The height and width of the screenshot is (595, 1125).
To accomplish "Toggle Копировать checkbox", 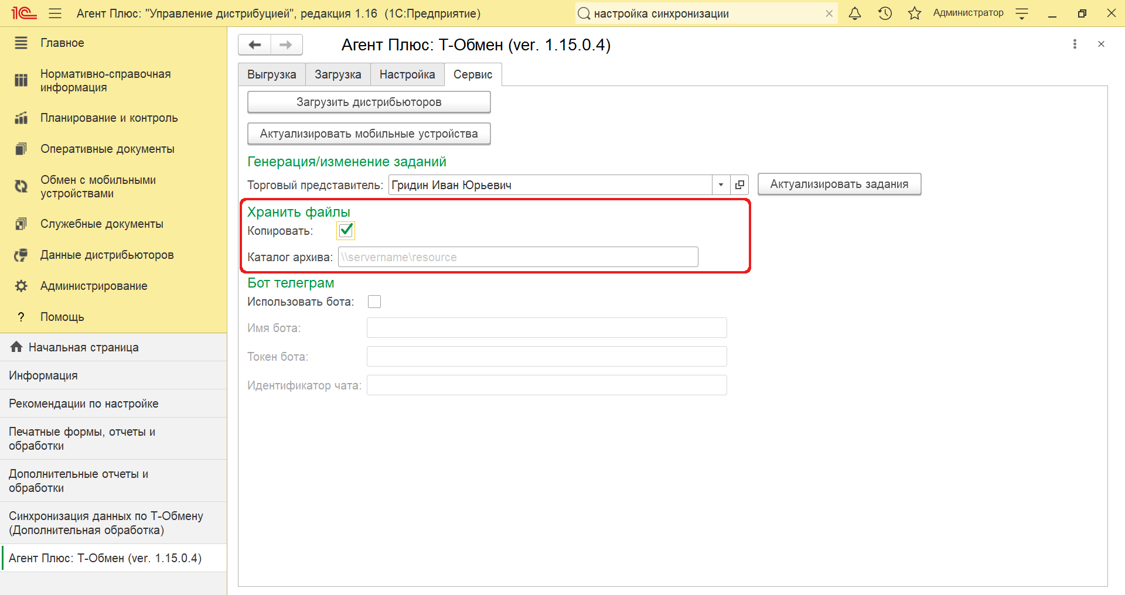I will tap(346, 230).
